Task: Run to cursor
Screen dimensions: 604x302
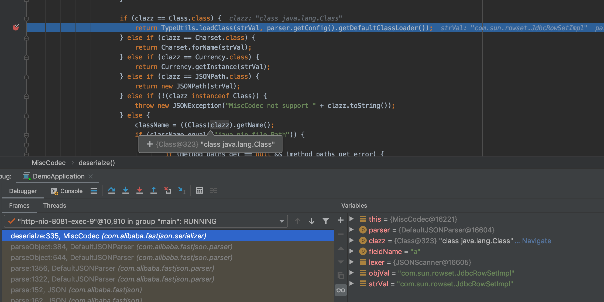Action: pos(182,191)
